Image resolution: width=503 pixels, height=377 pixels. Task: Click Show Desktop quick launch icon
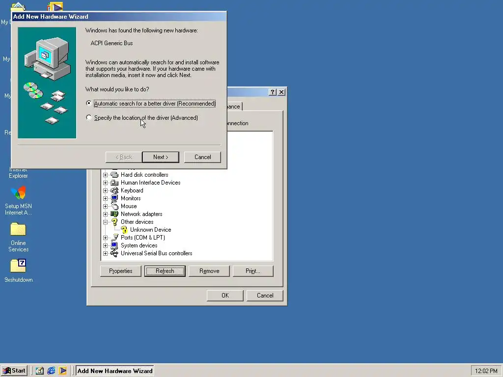tap(39, 371)
